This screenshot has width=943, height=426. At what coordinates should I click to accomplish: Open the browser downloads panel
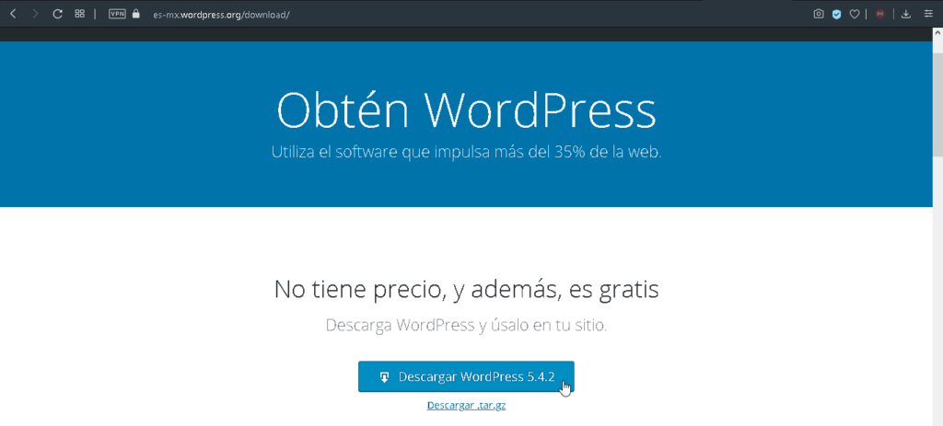point(906,14)
